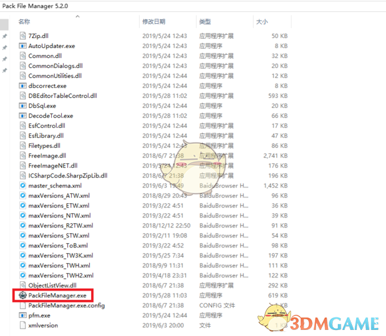This screenshot has height=336, width=386.
Task: Click the first pin icon in sidebar
Action: pos(5,36)
